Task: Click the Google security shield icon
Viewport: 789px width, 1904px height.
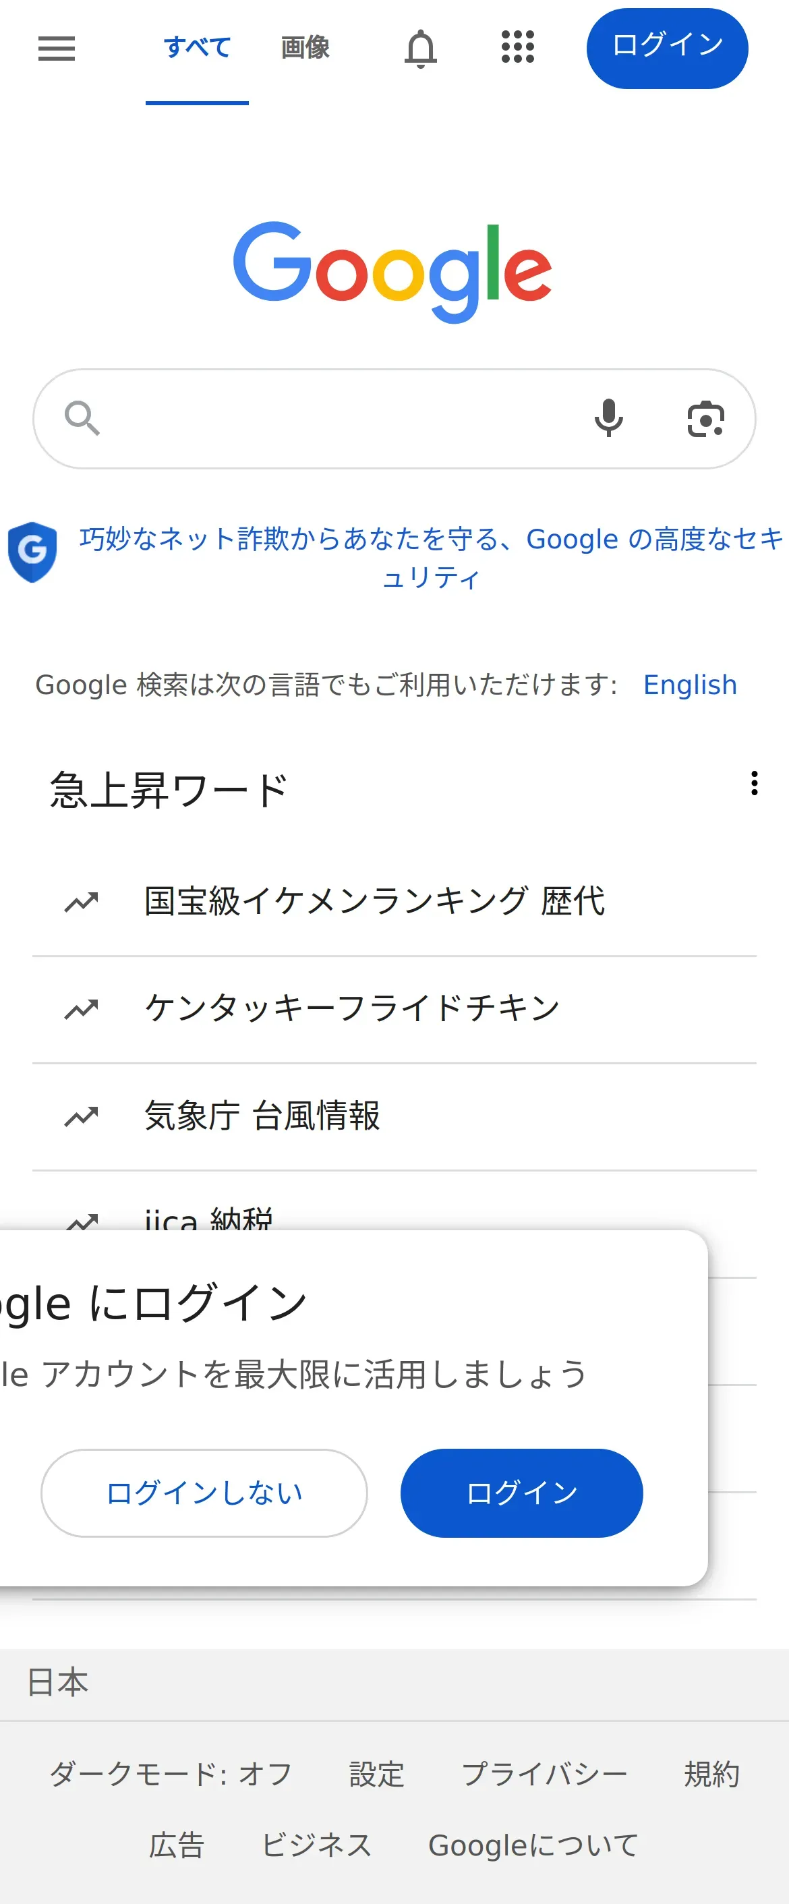Action: click(32, 552)
